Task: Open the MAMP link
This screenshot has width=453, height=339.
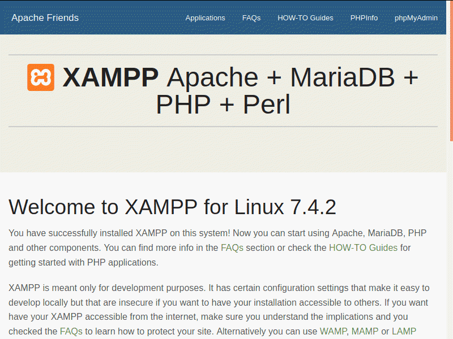Action: [365, 331]
